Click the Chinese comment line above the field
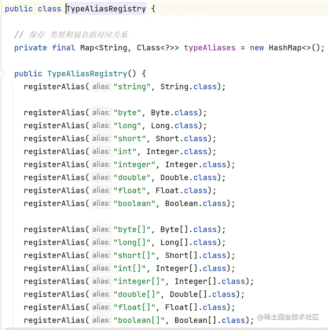This screenshot has width=328, height=330. coord(71,35)
